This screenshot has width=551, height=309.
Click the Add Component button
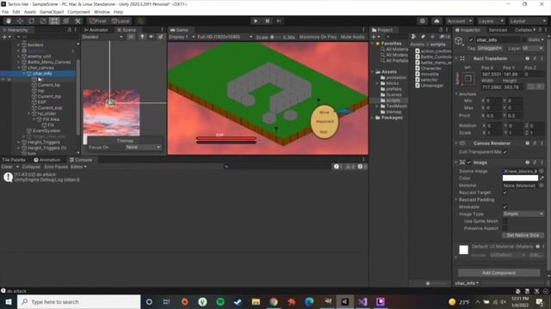coord(498,273)
